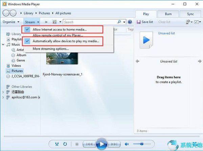This screenshot has width=203, height=151.
Task: Turn repeat on
Action: pyautogui.click(x=65, y=144)
